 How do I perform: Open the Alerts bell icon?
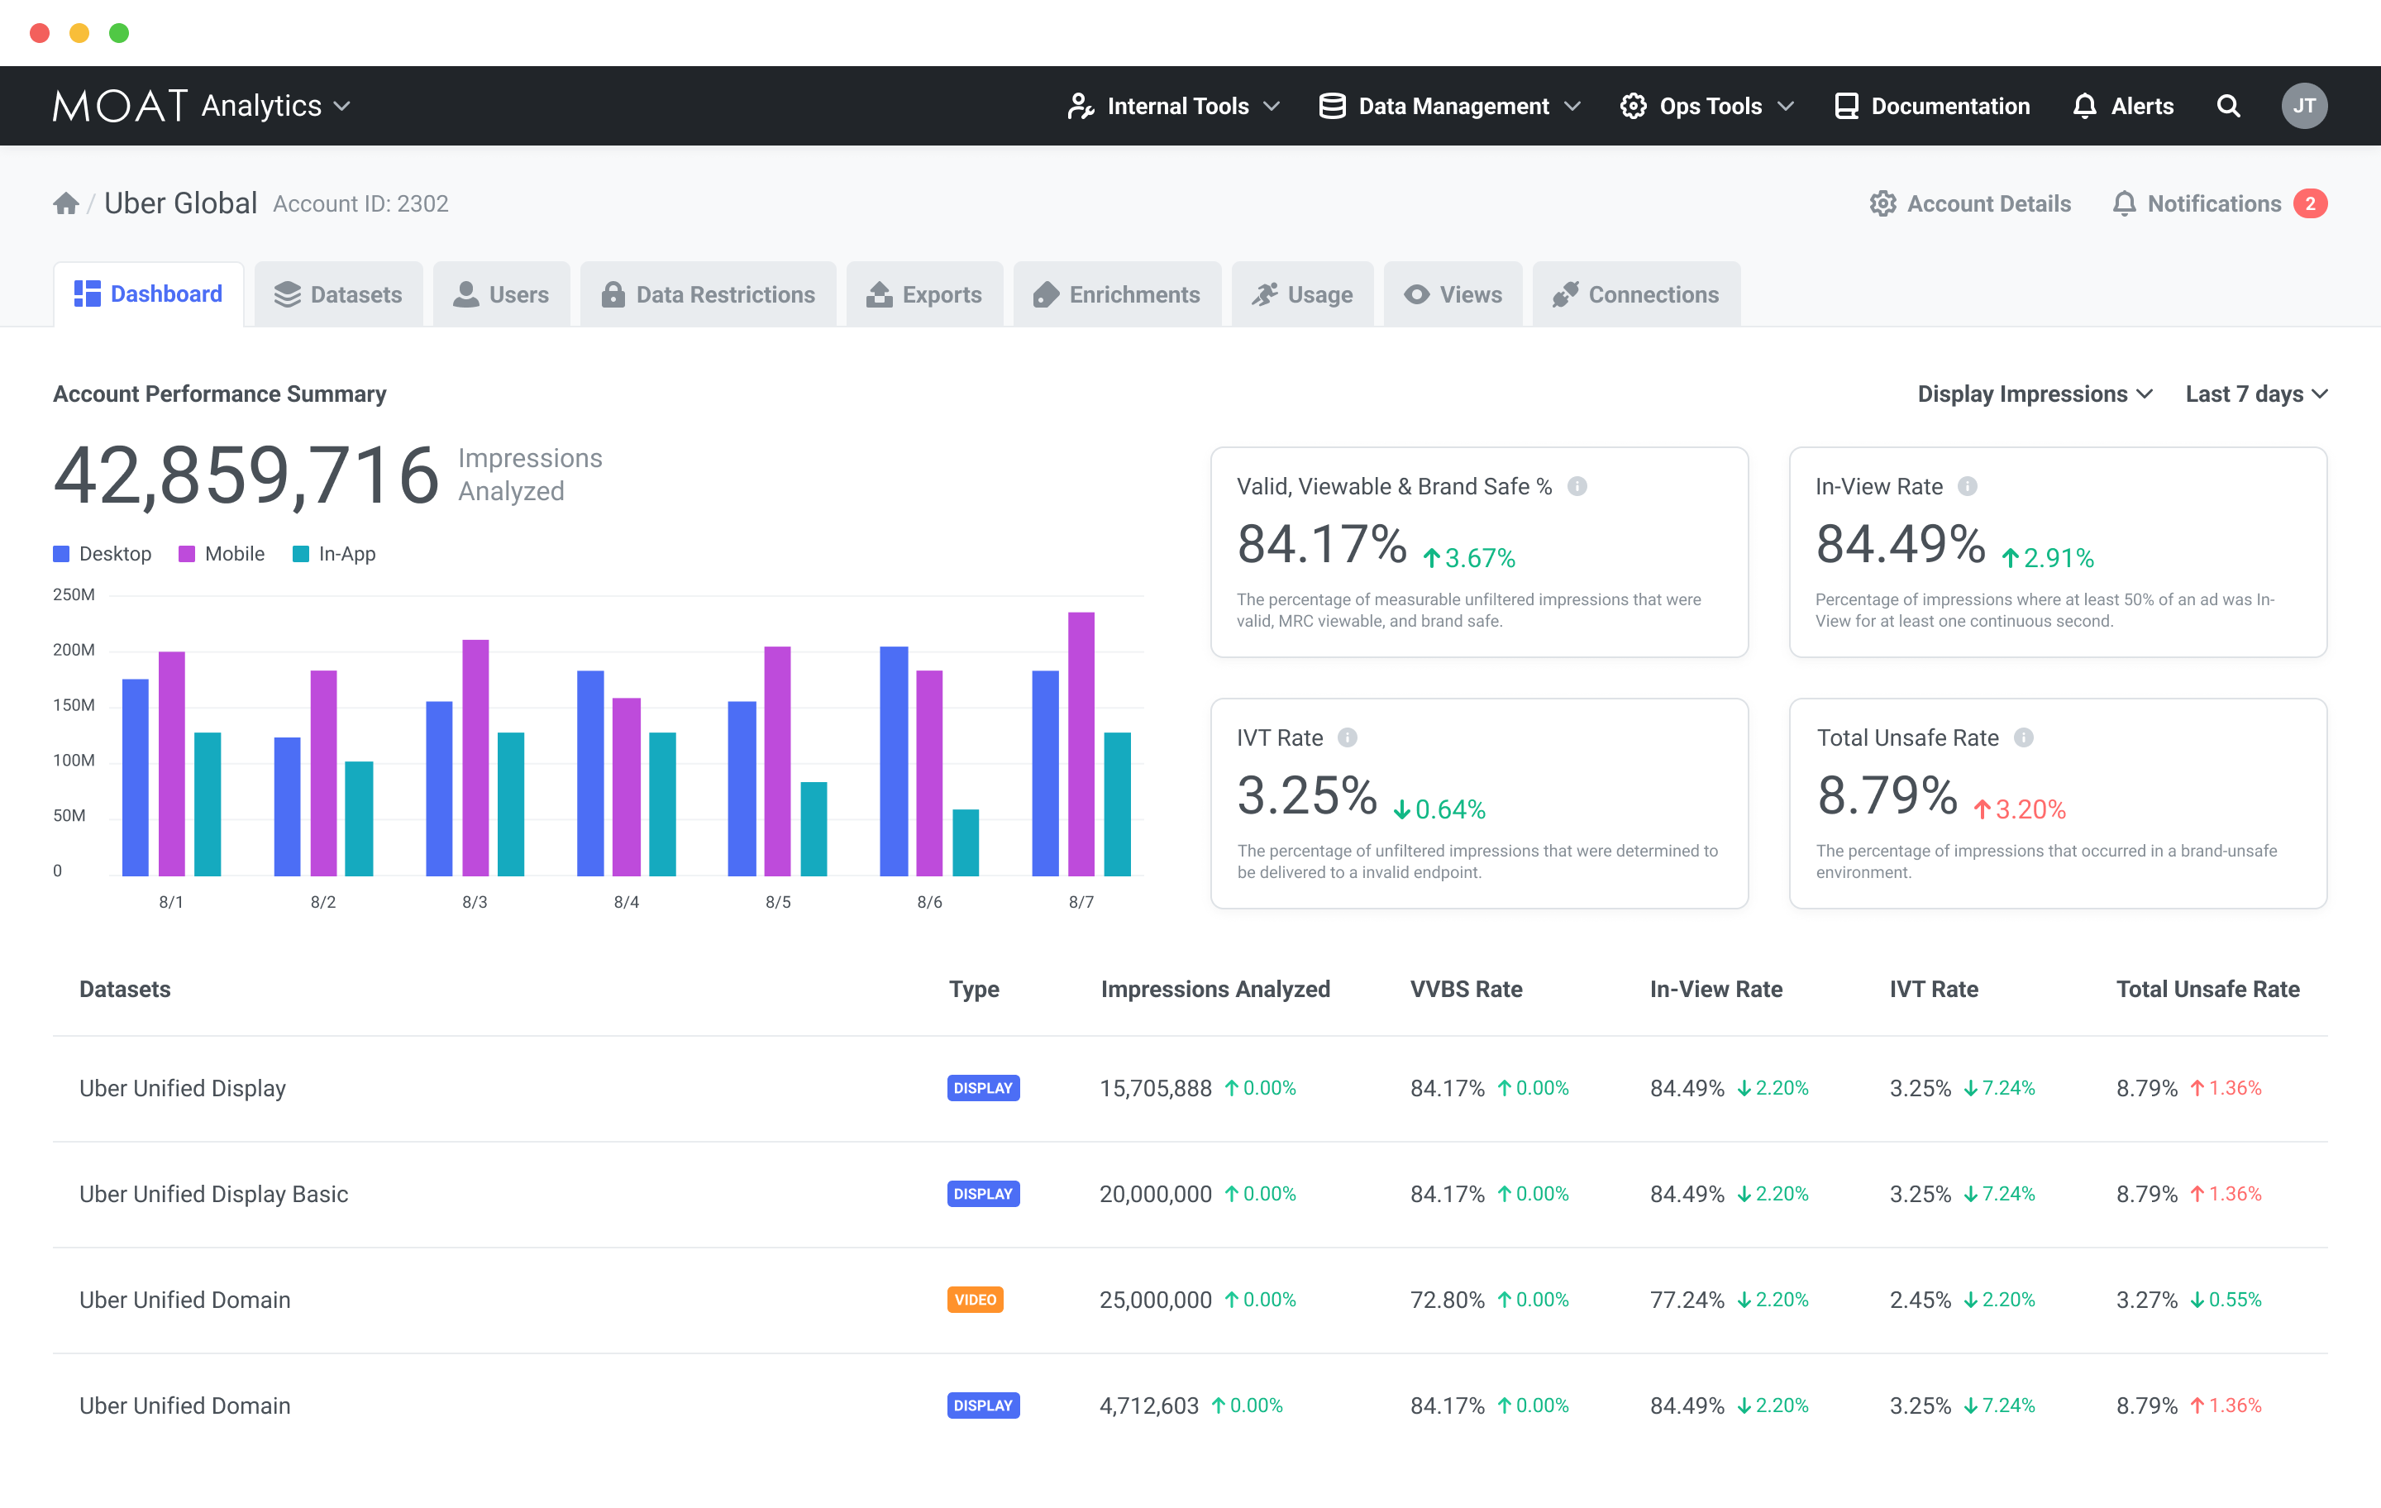point(2084,106)
